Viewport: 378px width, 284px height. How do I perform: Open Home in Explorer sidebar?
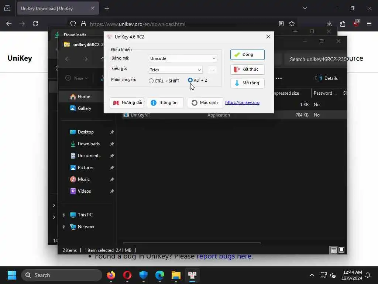point(84,97)
